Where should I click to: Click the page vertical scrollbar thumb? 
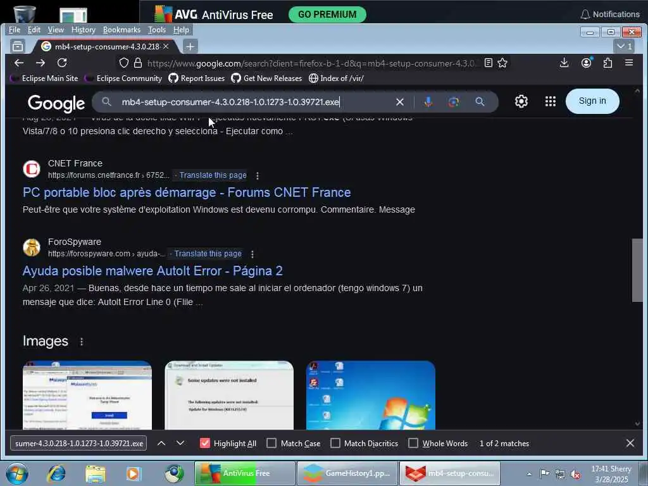(x=637, y=270)
